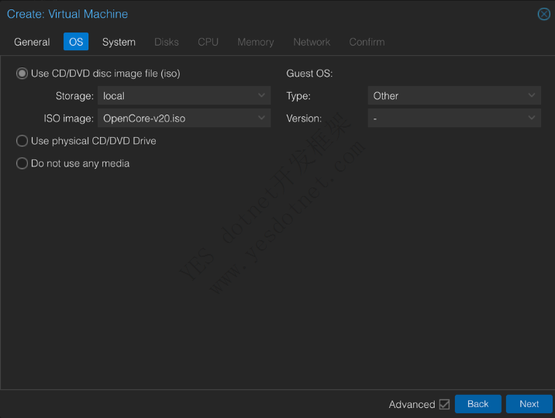Choose Do not use any media
Screen dimensions: 555x418
(x=22, y=163)
